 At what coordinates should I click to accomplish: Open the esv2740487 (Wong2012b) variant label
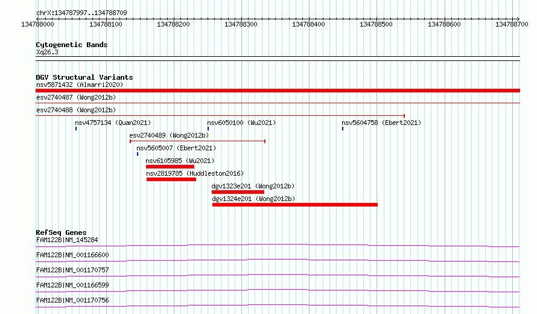76,97
